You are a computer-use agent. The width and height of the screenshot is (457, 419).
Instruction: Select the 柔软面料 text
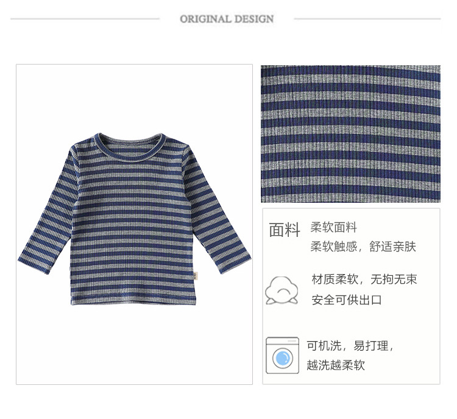click(x=333, y=227)
